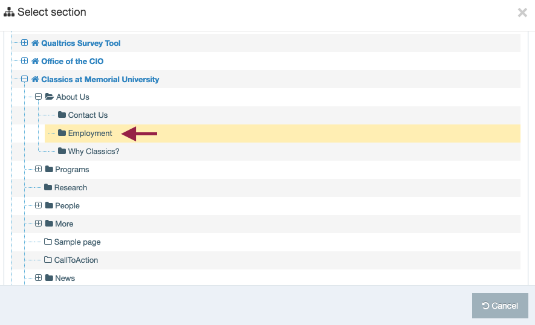Viewport: 535px width, 325px height.
Task: Expand the News folder
Action: click(x=38, y=278)
